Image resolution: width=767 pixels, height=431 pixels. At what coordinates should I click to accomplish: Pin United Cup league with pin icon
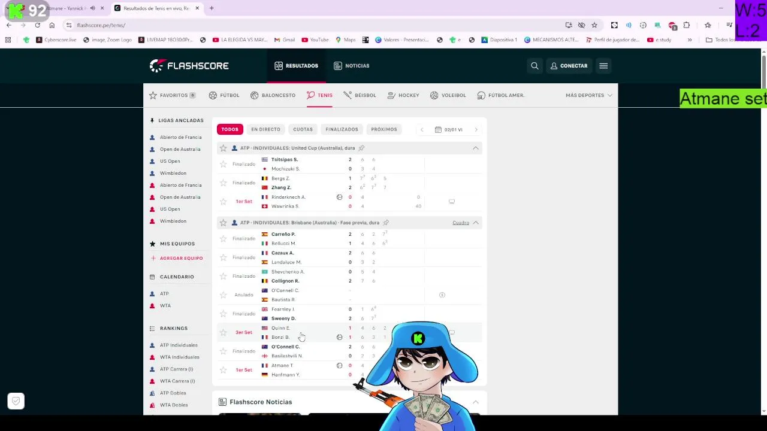pos(361,148)
